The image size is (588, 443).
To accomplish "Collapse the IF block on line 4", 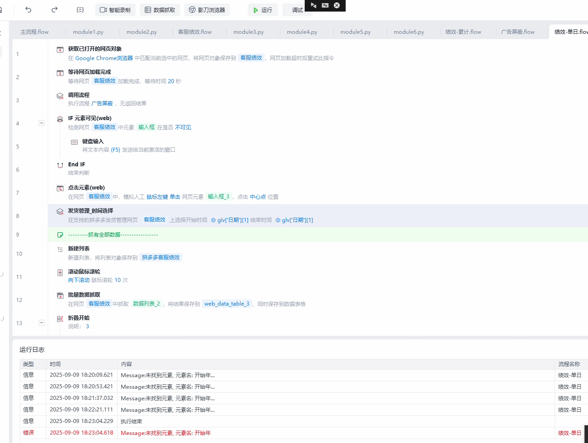I will [x=41, y=123].
